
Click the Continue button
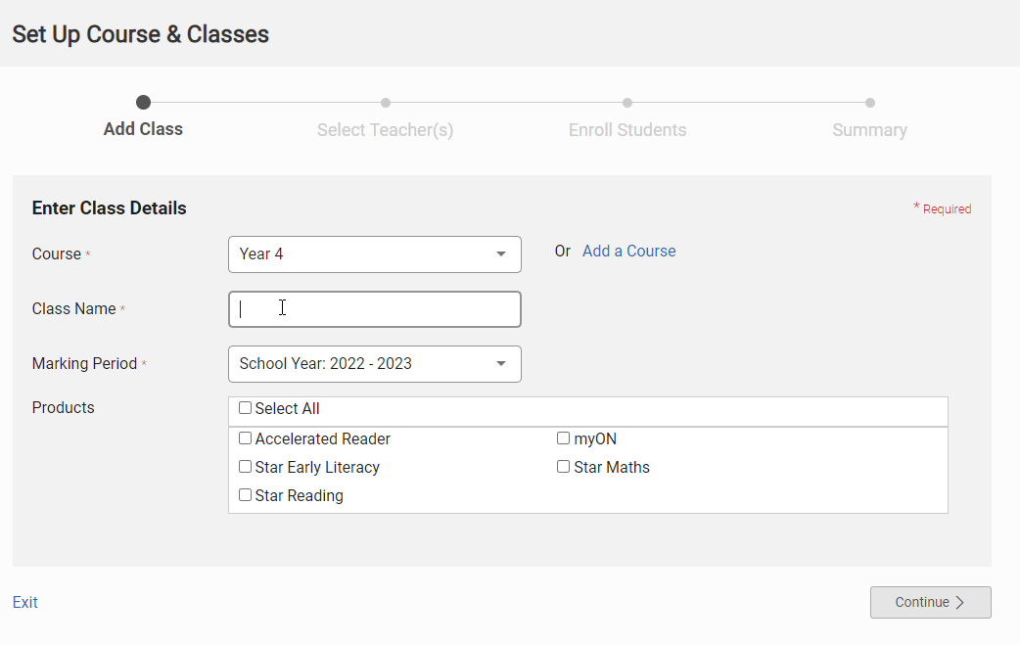coord(930,602)
